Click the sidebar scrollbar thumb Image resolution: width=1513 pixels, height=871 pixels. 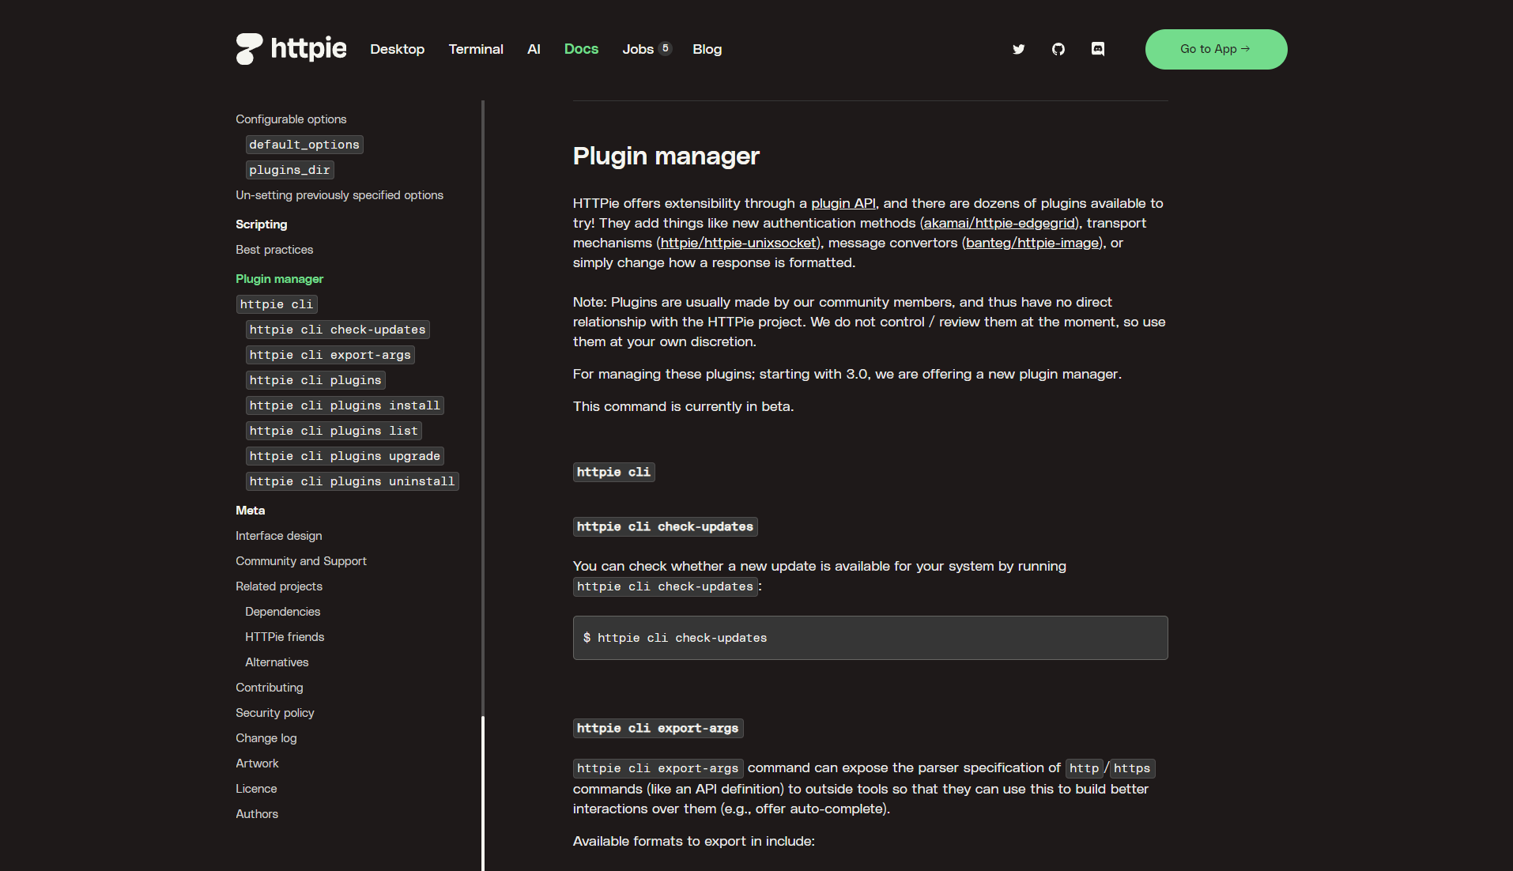coord(483,790)
